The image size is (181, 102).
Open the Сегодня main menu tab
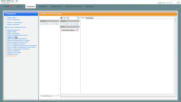[7, 7]
